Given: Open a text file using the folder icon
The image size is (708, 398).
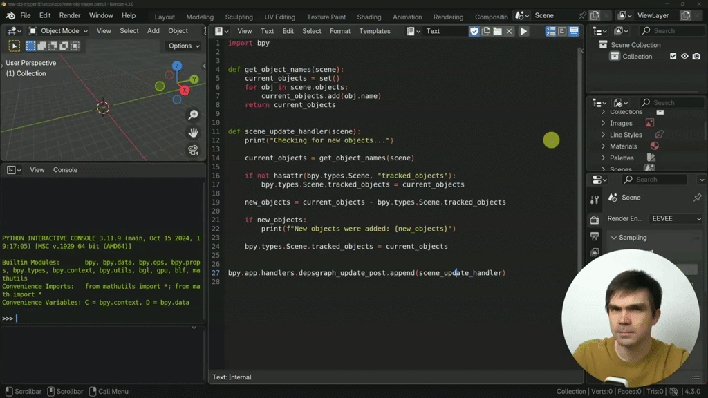Looking at the screenshot, I should pos(497,30).
